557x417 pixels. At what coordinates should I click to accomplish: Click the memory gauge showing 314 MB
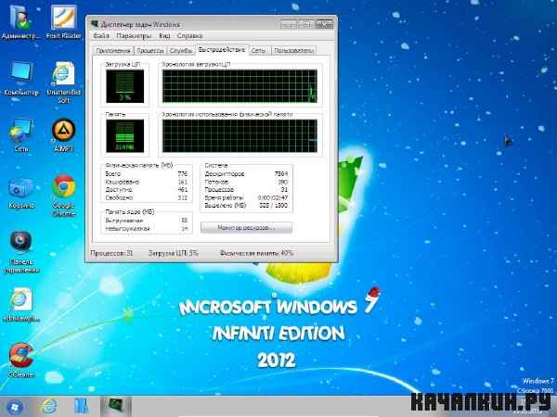point(125,136)
